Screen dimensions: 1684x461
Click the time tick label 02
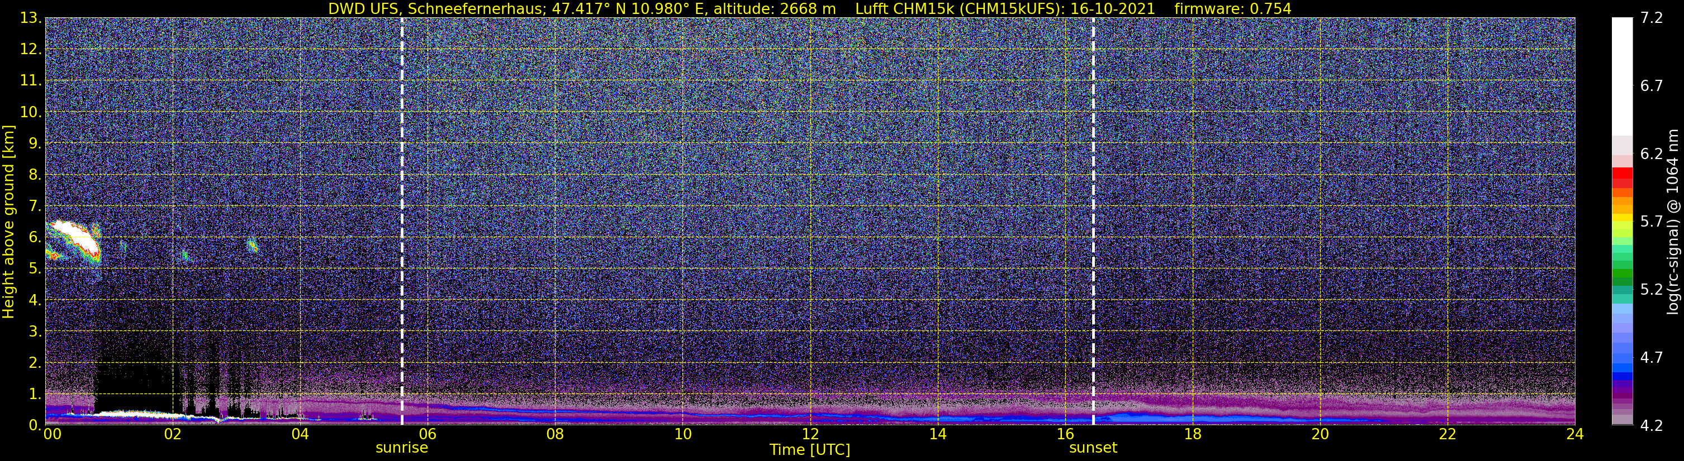(173, 434)
